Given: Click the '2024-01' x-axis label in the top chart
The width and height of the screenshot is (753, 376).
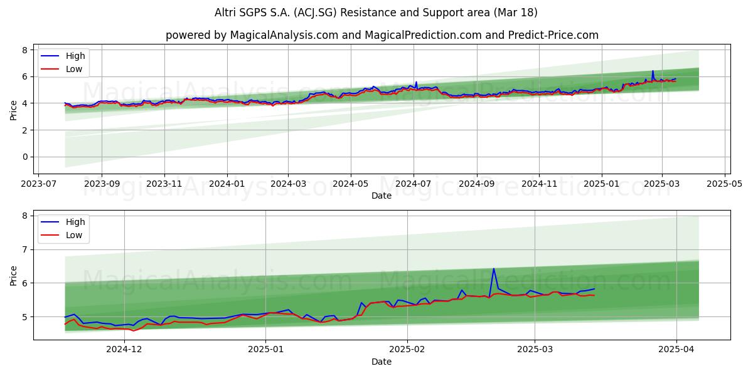Looking at the screenshot, I should point(226,184).
